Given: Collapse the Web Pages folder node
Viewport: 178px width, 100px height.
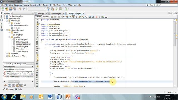Looking at the screenshot, I should pos(7,21).
